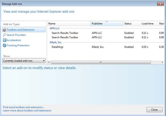Select the second Search-Results Toolbar row
Screen dimensions: 166x116
[x=106, y=37]
